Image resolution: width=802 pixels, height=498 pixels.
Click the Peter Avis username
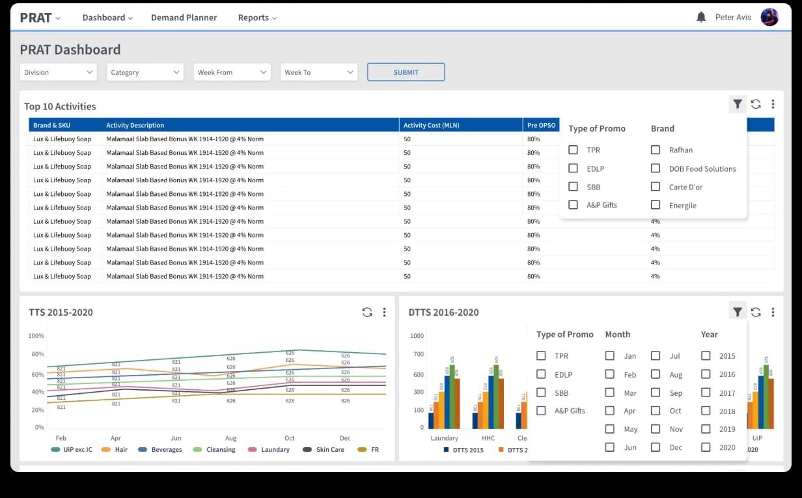tap(733, 18)
